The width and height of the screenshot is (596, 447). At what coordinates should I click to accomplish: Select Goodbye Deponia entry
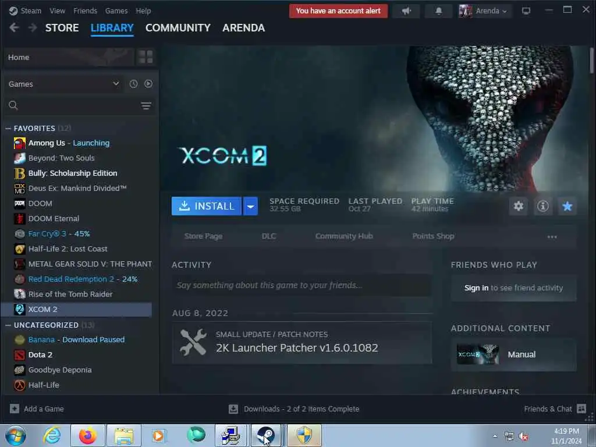click(76, 370)
